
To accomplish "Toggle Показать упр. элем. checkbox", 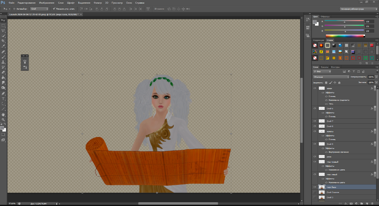I will (54, 9).
